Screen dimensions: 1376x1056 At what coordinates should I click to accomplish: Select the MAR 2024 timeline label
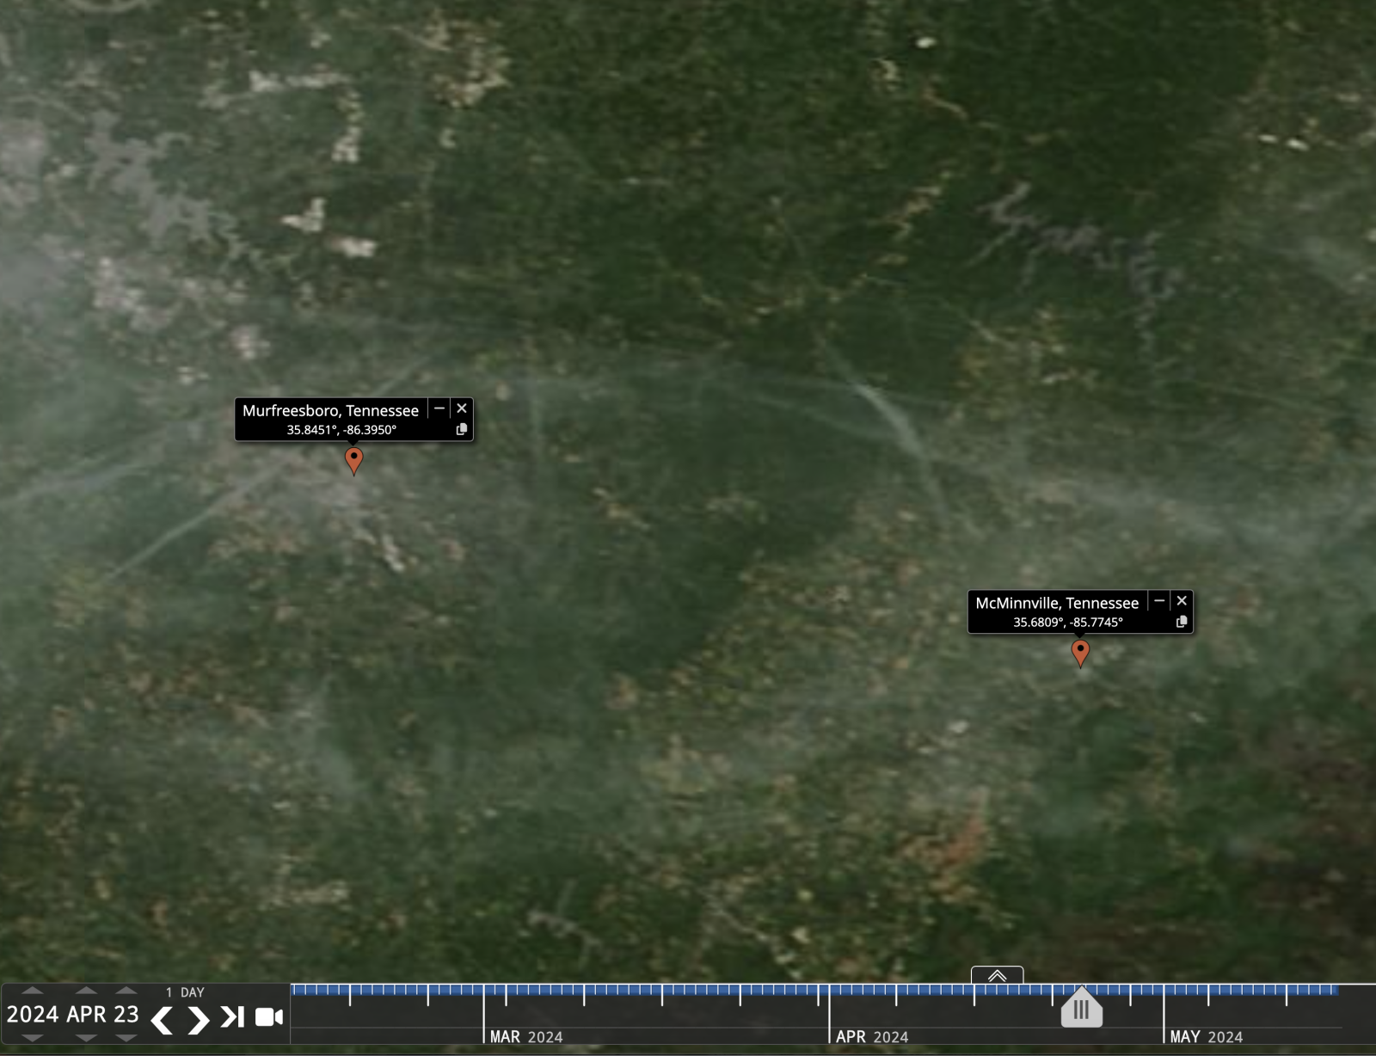click(525, 1037)
